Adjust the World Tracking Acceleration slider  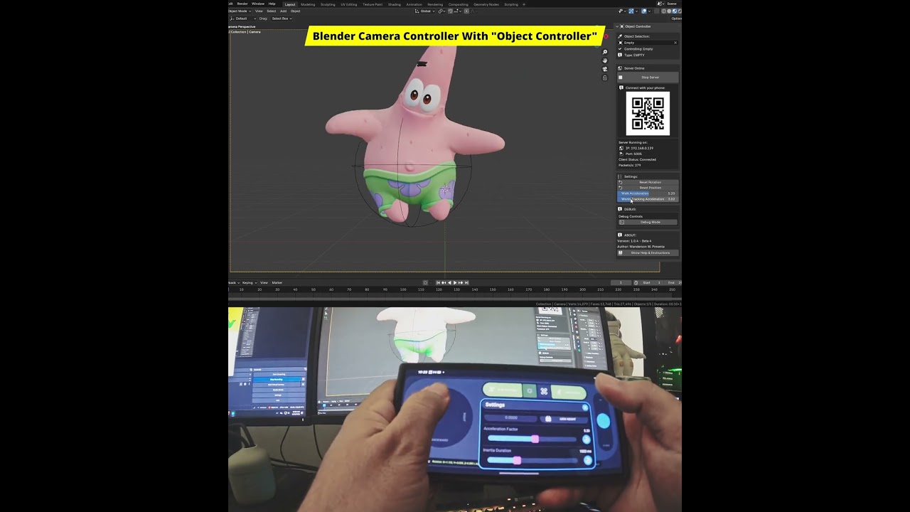tap(648, 199)
